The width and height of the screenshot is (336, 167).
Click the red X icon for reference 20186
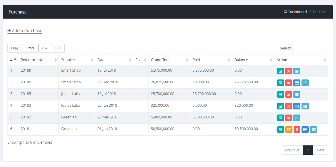tap(289, 83)
